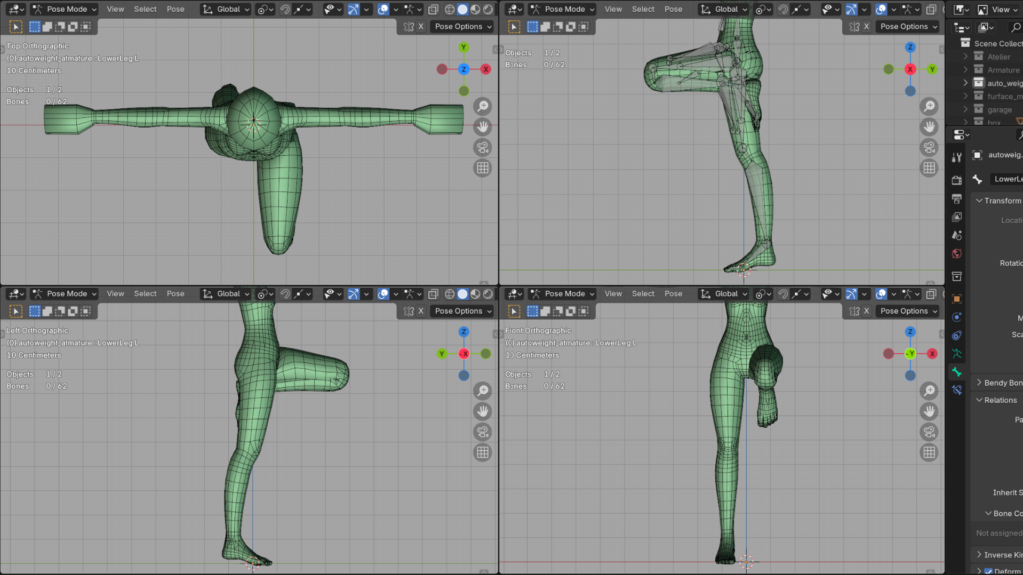The height and width of the screenshot is (575, 1023).
Task: Select the tweak tool in top-left viewport
Action: [16, 27]
